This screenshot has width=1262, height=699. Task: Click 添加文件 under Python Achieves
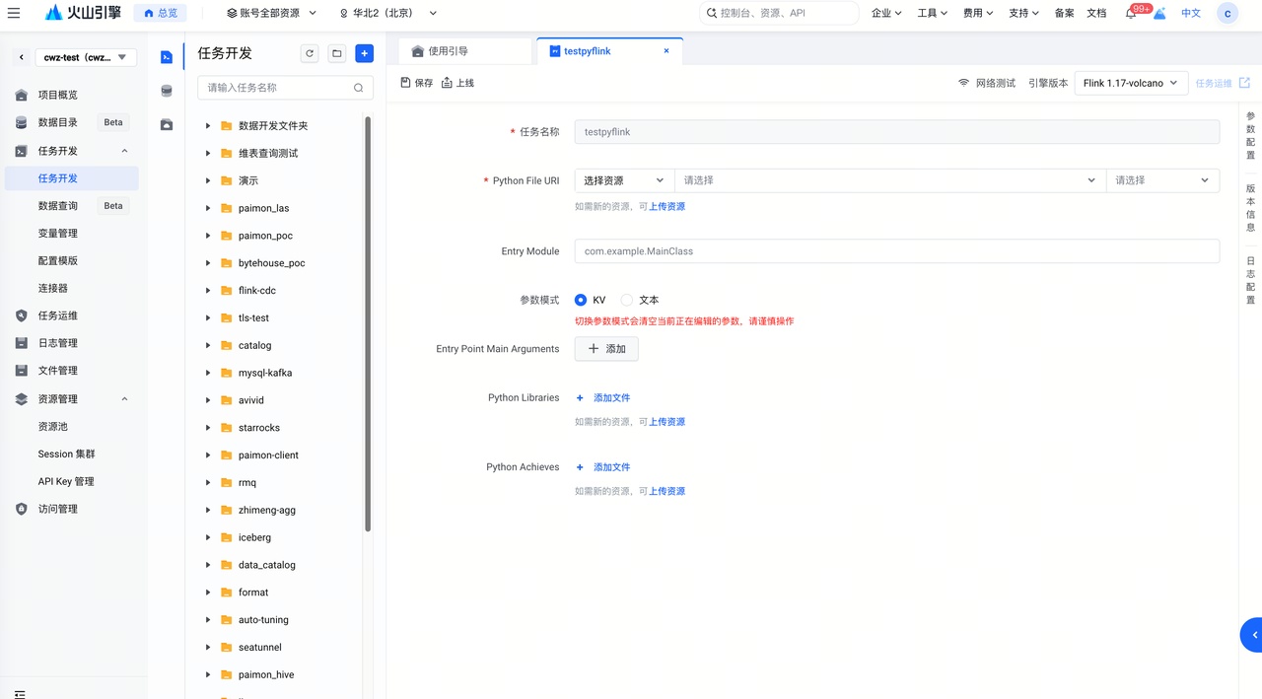pos(603,467)
